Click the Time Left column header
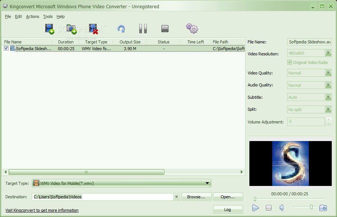The image size is (337, 217). click(x=195, y=42)
